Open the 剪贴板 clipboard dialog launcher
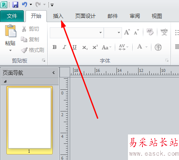The height and width of the screenshot is (160, 179). click(x=43, y=60)
